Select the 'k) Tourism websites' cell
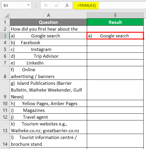Viewport: 146px width, 149px height. [48, 127]
